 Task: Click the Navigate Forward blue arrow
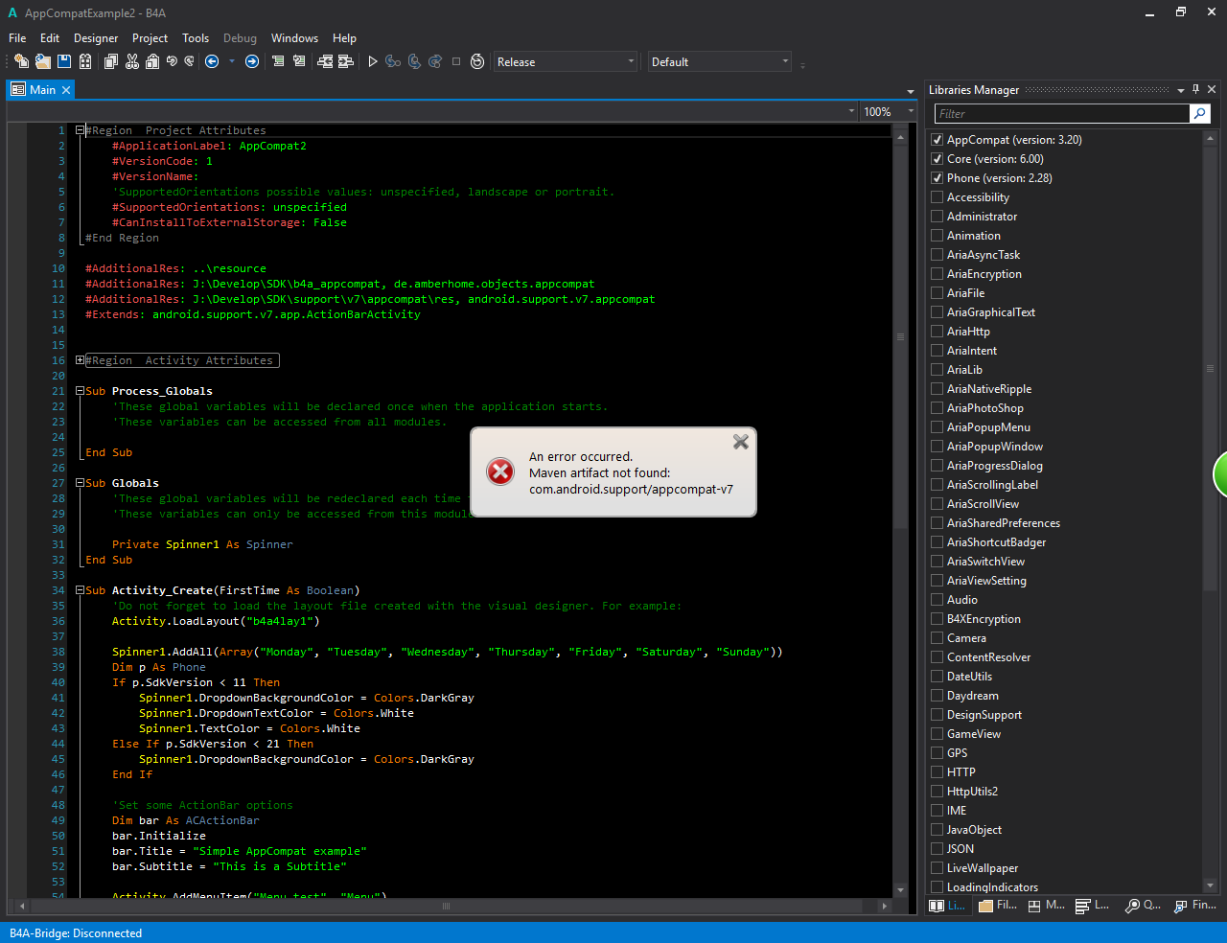click(x=252, y=61)
